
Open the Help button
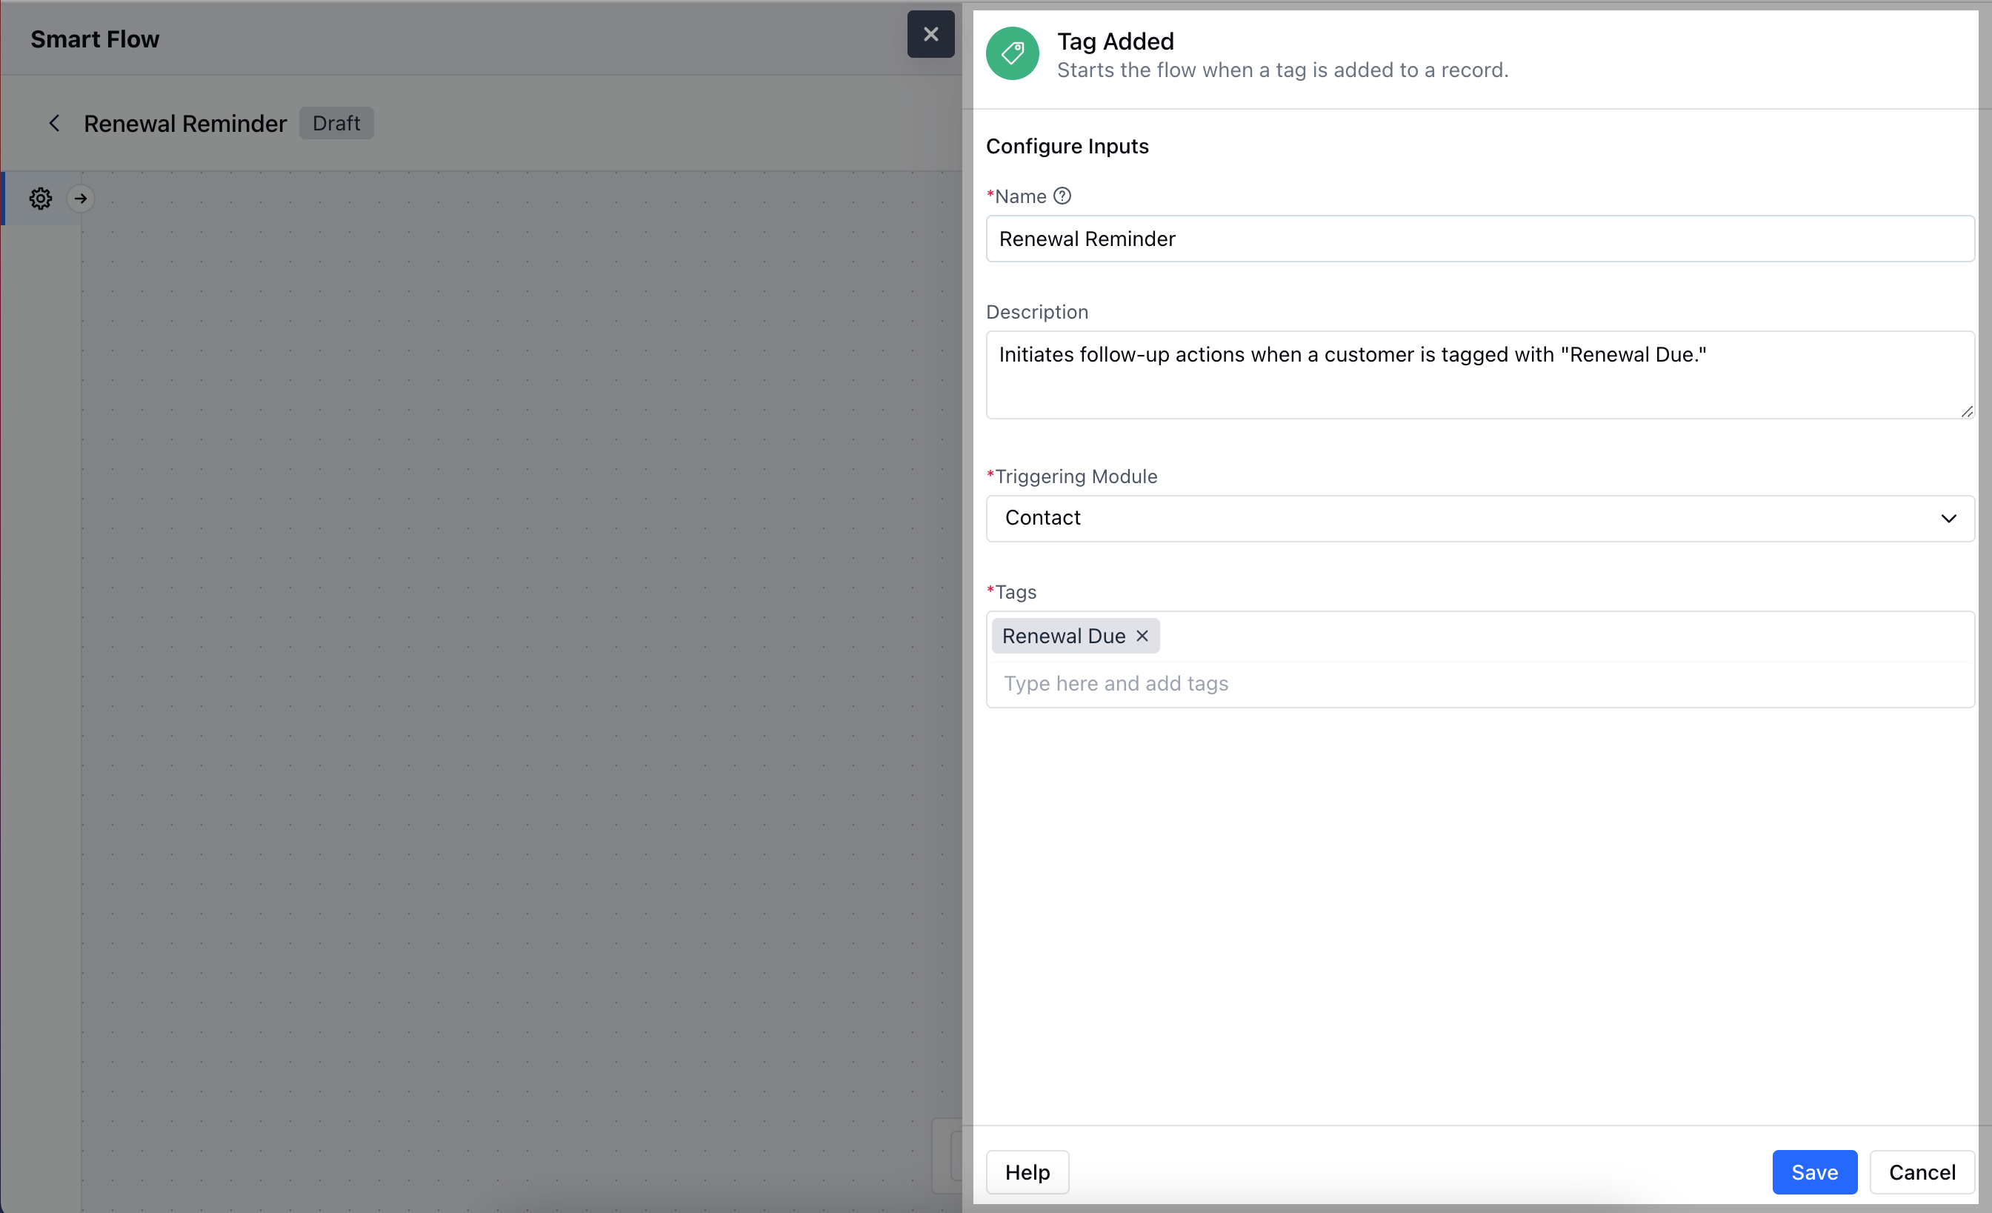point(1027,1172)
